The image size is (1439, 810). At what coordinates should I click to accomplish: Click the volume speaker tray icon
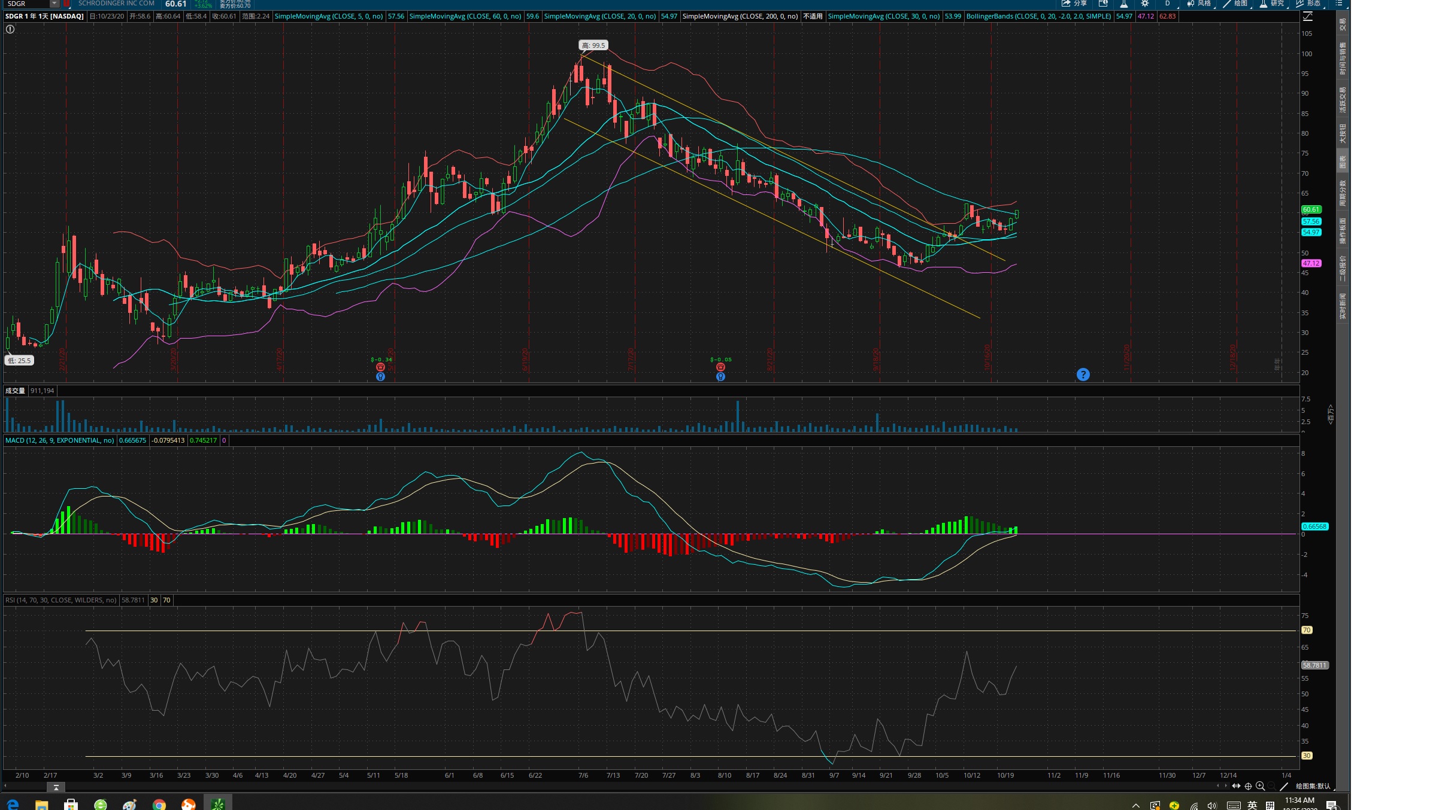1212,805
